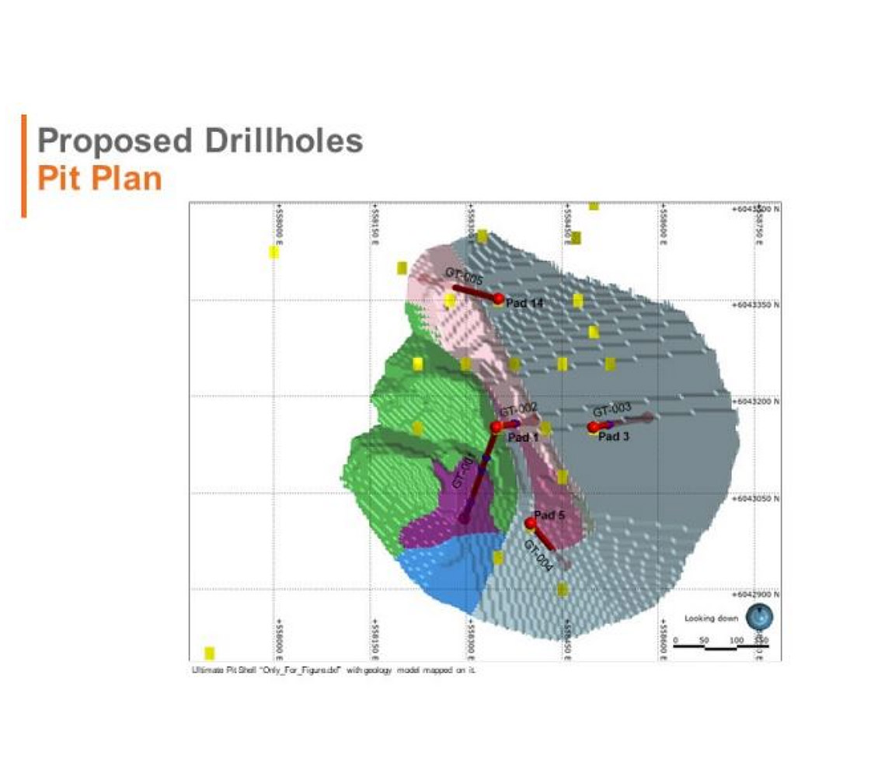Select the GT-003 drillhole label
Image resolution: width=878 pixels, height=777 pixels.
click(x=612, y=409)
